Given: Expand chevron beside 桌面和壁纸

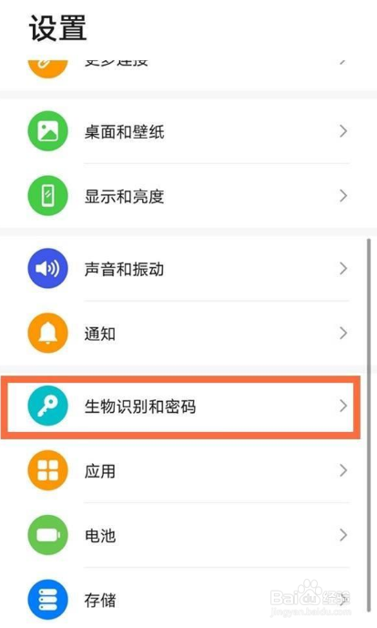Looking at the screenshot, I should pyautogui.click(x=343, y=131).
